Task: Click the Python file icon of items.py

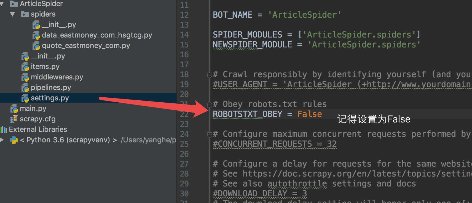Action: (25, 67)
